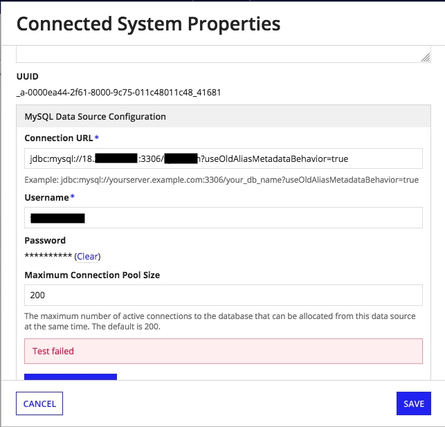Click the Clear password link

click(x=87, y=256)
